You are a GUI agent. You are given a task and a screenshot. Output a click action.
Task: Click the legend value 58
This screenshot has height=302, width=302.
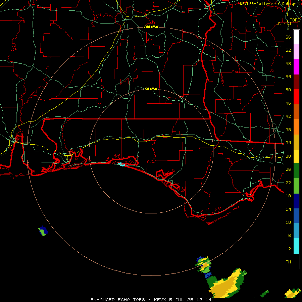[288, 63]
